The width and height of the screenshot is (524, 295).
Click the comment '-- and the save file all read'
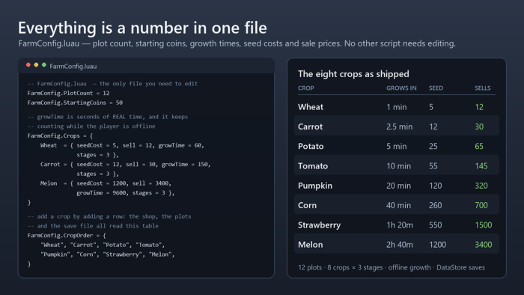pyautogui.click(x=93, y=226)
